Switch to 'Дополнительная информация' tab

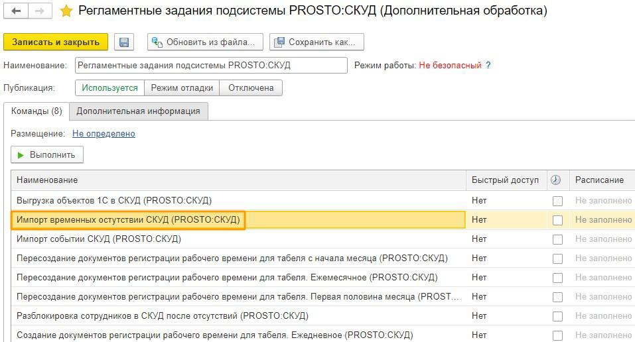pos(138,111)
